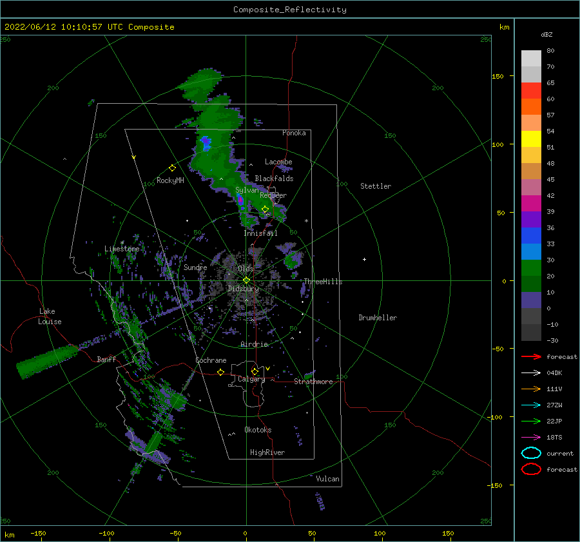Click the white plus marker east of ThreeHills
This screenshot has width=580, height=542.
(364, 259)
